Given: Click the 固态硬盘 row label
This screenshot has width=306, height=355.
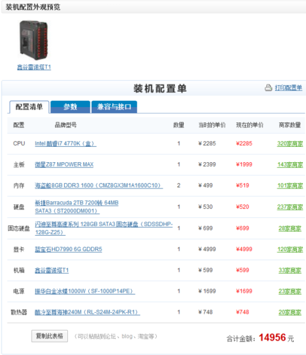Looking at the screenshot, I should click(19, 228).
